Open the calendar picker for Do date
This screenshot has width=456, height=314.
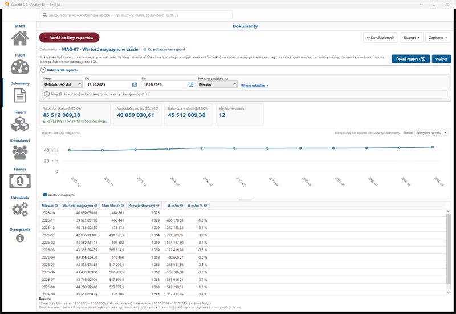191,84
